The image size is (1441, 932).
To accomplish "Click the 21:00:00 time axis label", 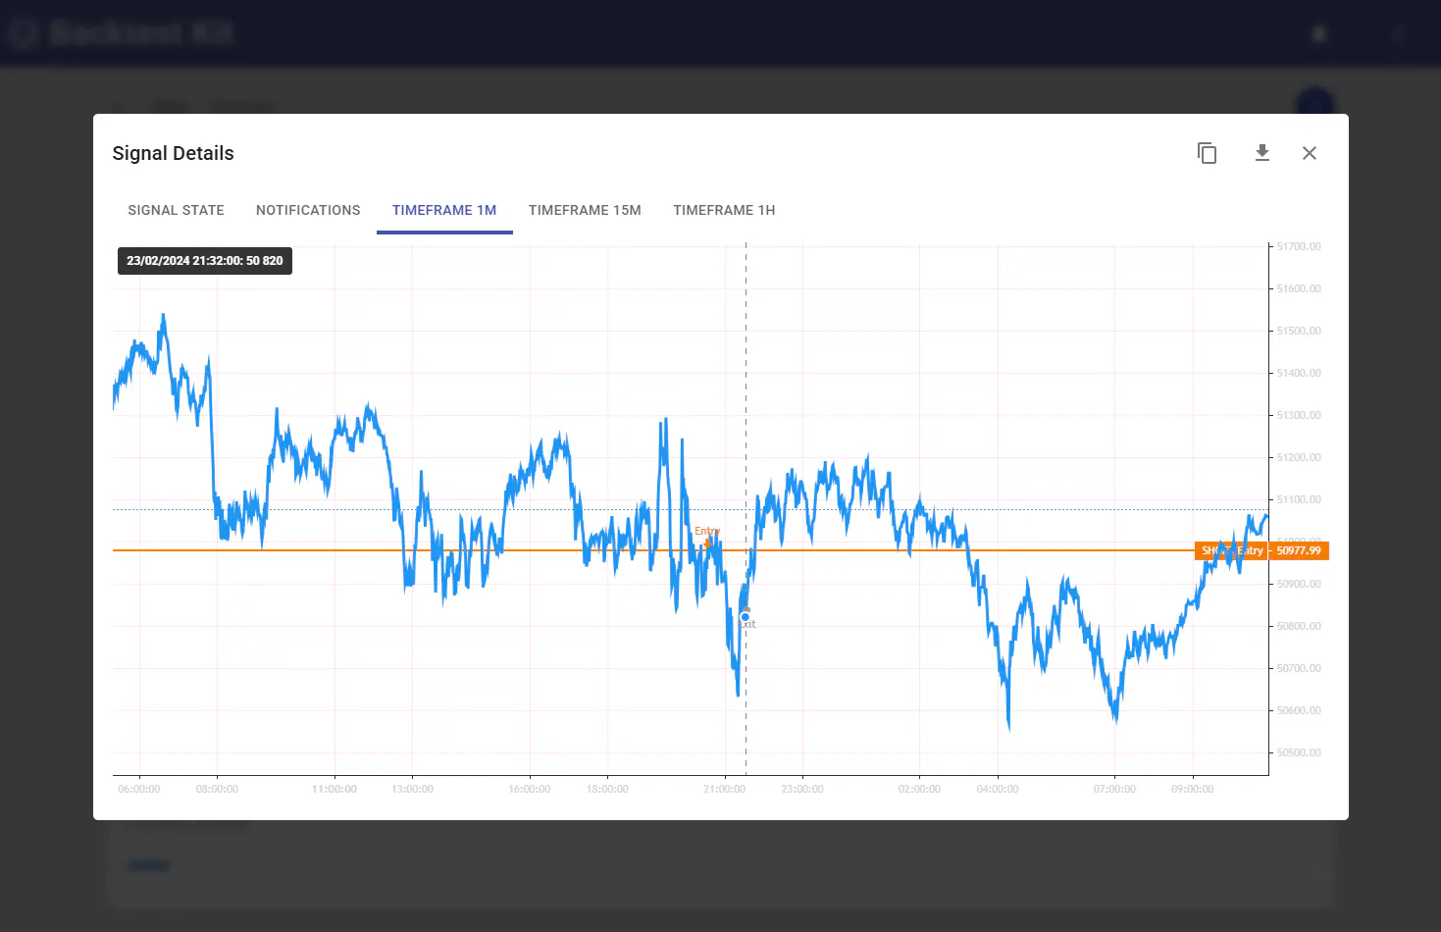I will tap(725, 789).
